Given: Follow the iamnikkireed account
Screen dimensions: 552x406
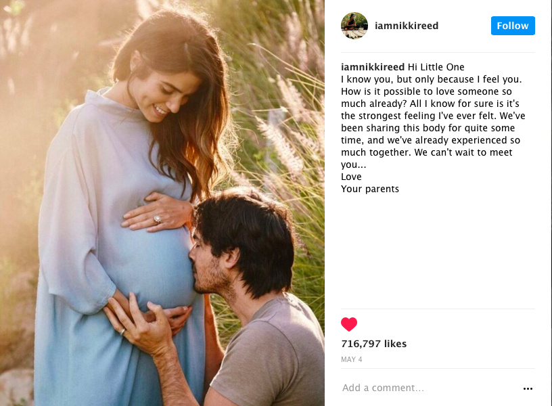Looking at the screenshot, I should 513,26.
